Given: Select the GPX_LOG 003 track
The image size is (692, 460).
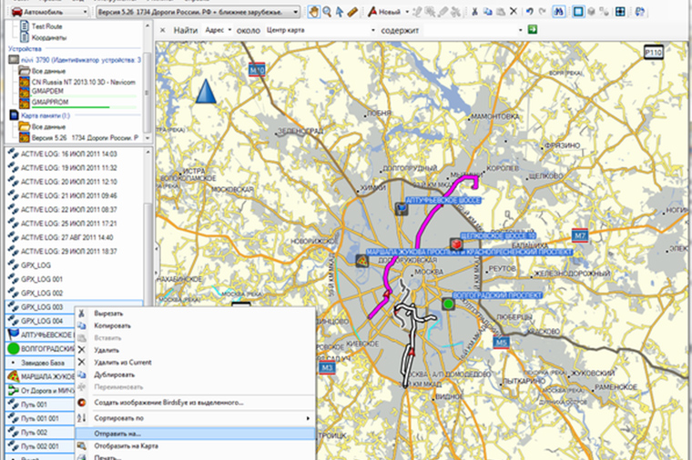Looking at the screenshot, I should tap(73, 306).
